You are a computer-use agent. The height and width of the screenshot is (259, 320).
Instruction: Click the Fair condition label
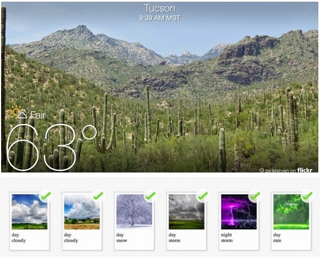38,115
